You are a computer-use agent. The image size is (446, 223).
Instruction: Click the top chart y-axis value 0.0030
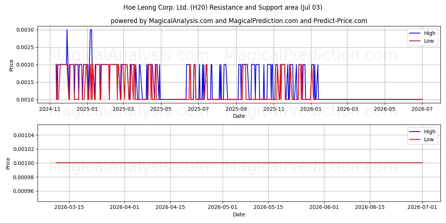pyautogui.click(x=26, y=30)
